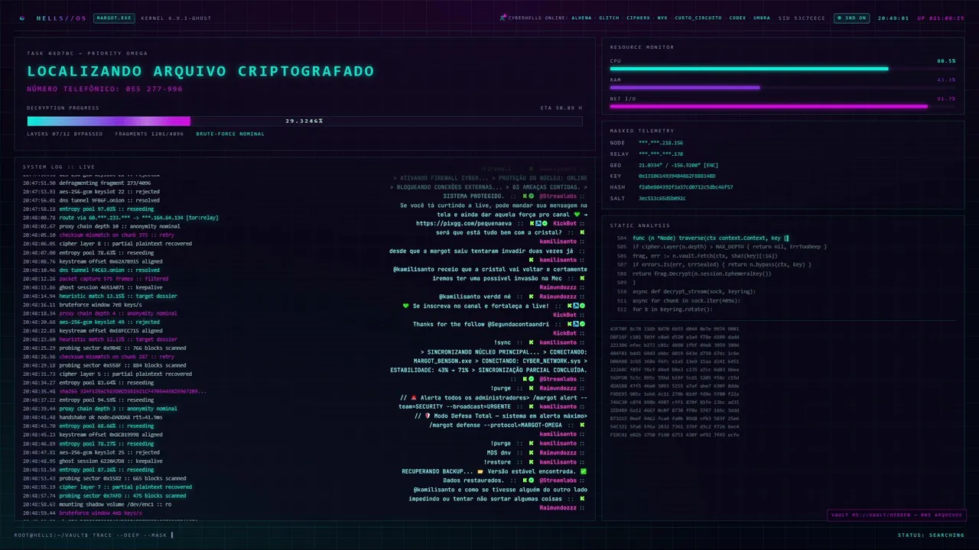This screenshot has height=550, width=979.
Task: Click the Kick badge on the '!restore' row
Action: [x=530, y=462]
